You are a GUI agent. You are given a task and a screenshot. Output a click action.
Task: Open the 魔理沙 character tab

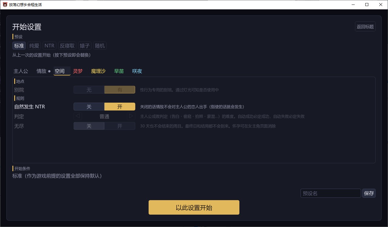pyautogui.click(x=98, y=71)
